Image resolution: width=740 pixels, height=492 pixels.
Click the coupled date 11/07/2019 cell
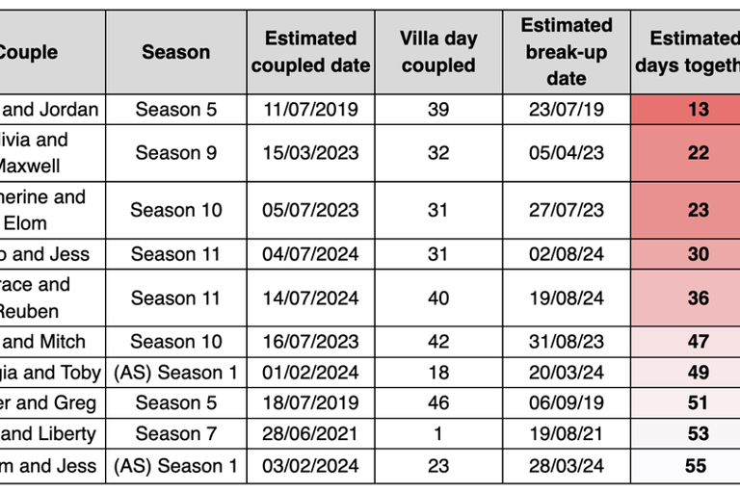[310, 109]
